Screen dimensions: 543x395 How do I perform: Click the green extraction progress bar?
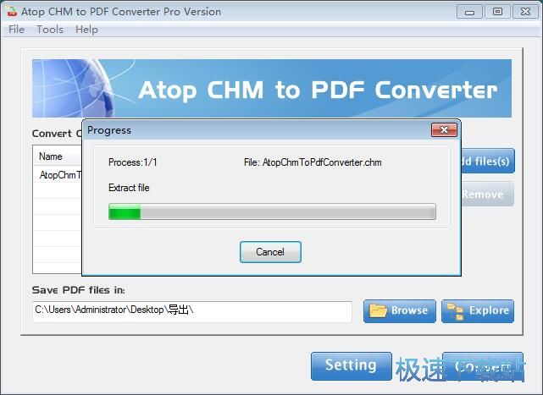[x=272, y=211]
